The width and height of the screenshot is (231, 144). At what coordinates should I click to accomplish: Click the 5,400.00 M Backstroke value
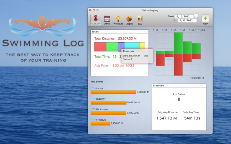[x=133, y=113]
